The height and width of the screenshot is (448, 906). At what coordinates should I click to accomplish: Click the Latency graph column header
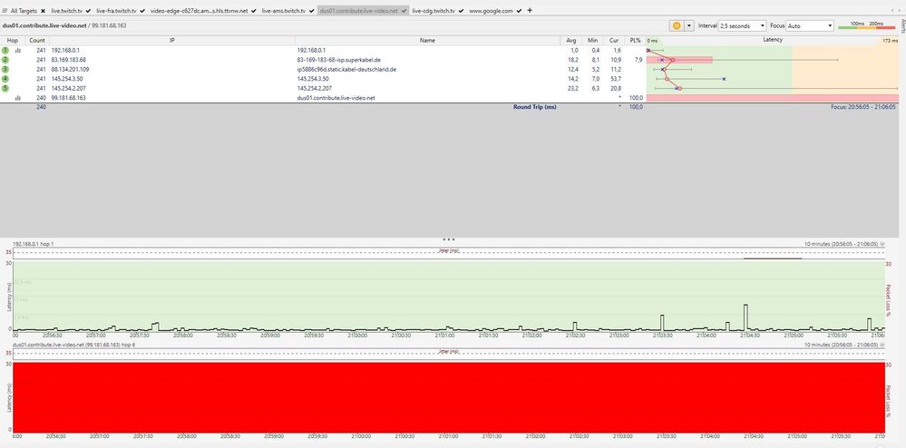(773, 40)
